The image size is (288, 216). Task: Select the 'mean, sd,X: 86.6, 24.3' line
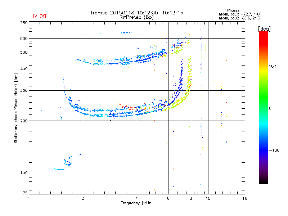(239, 18)
